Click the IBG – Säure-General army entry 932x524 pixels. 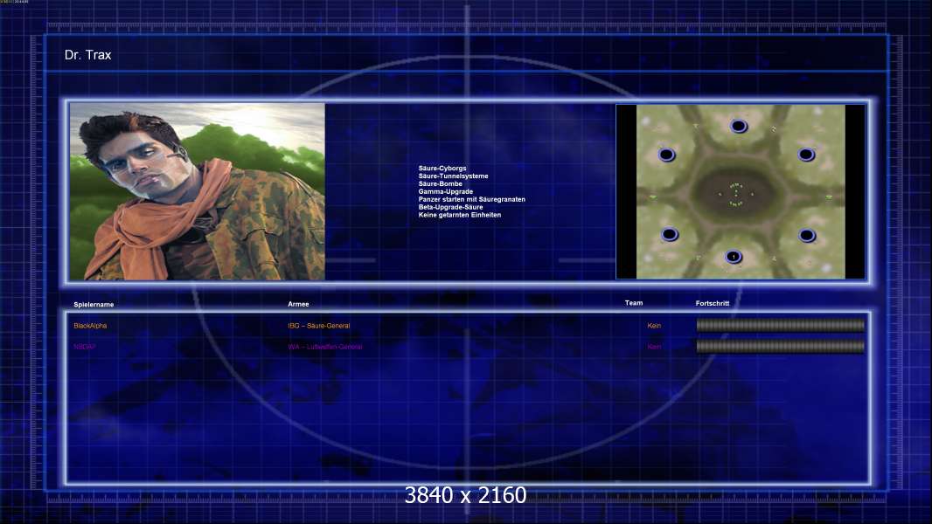pos(318,326)
